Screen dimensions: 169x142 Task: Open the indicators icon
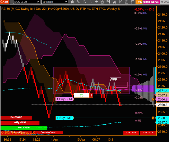(114, 2)
